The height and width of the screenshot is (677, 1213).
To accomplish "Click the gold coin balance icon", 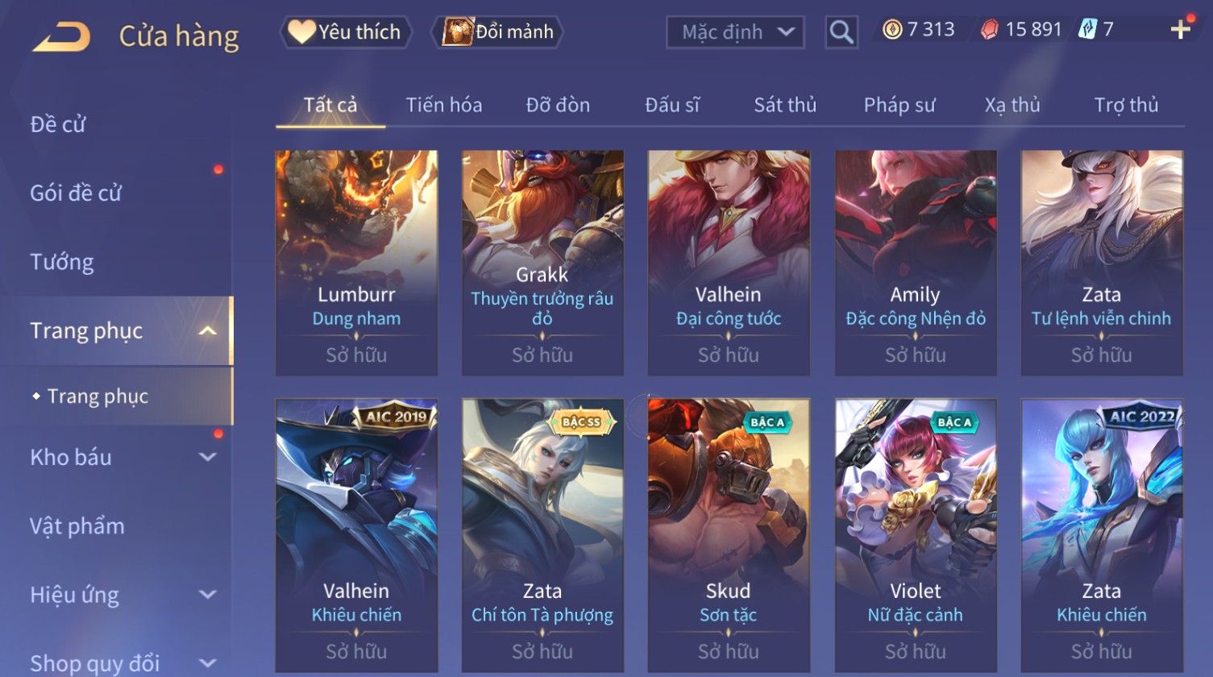I will tap(891, 30).
